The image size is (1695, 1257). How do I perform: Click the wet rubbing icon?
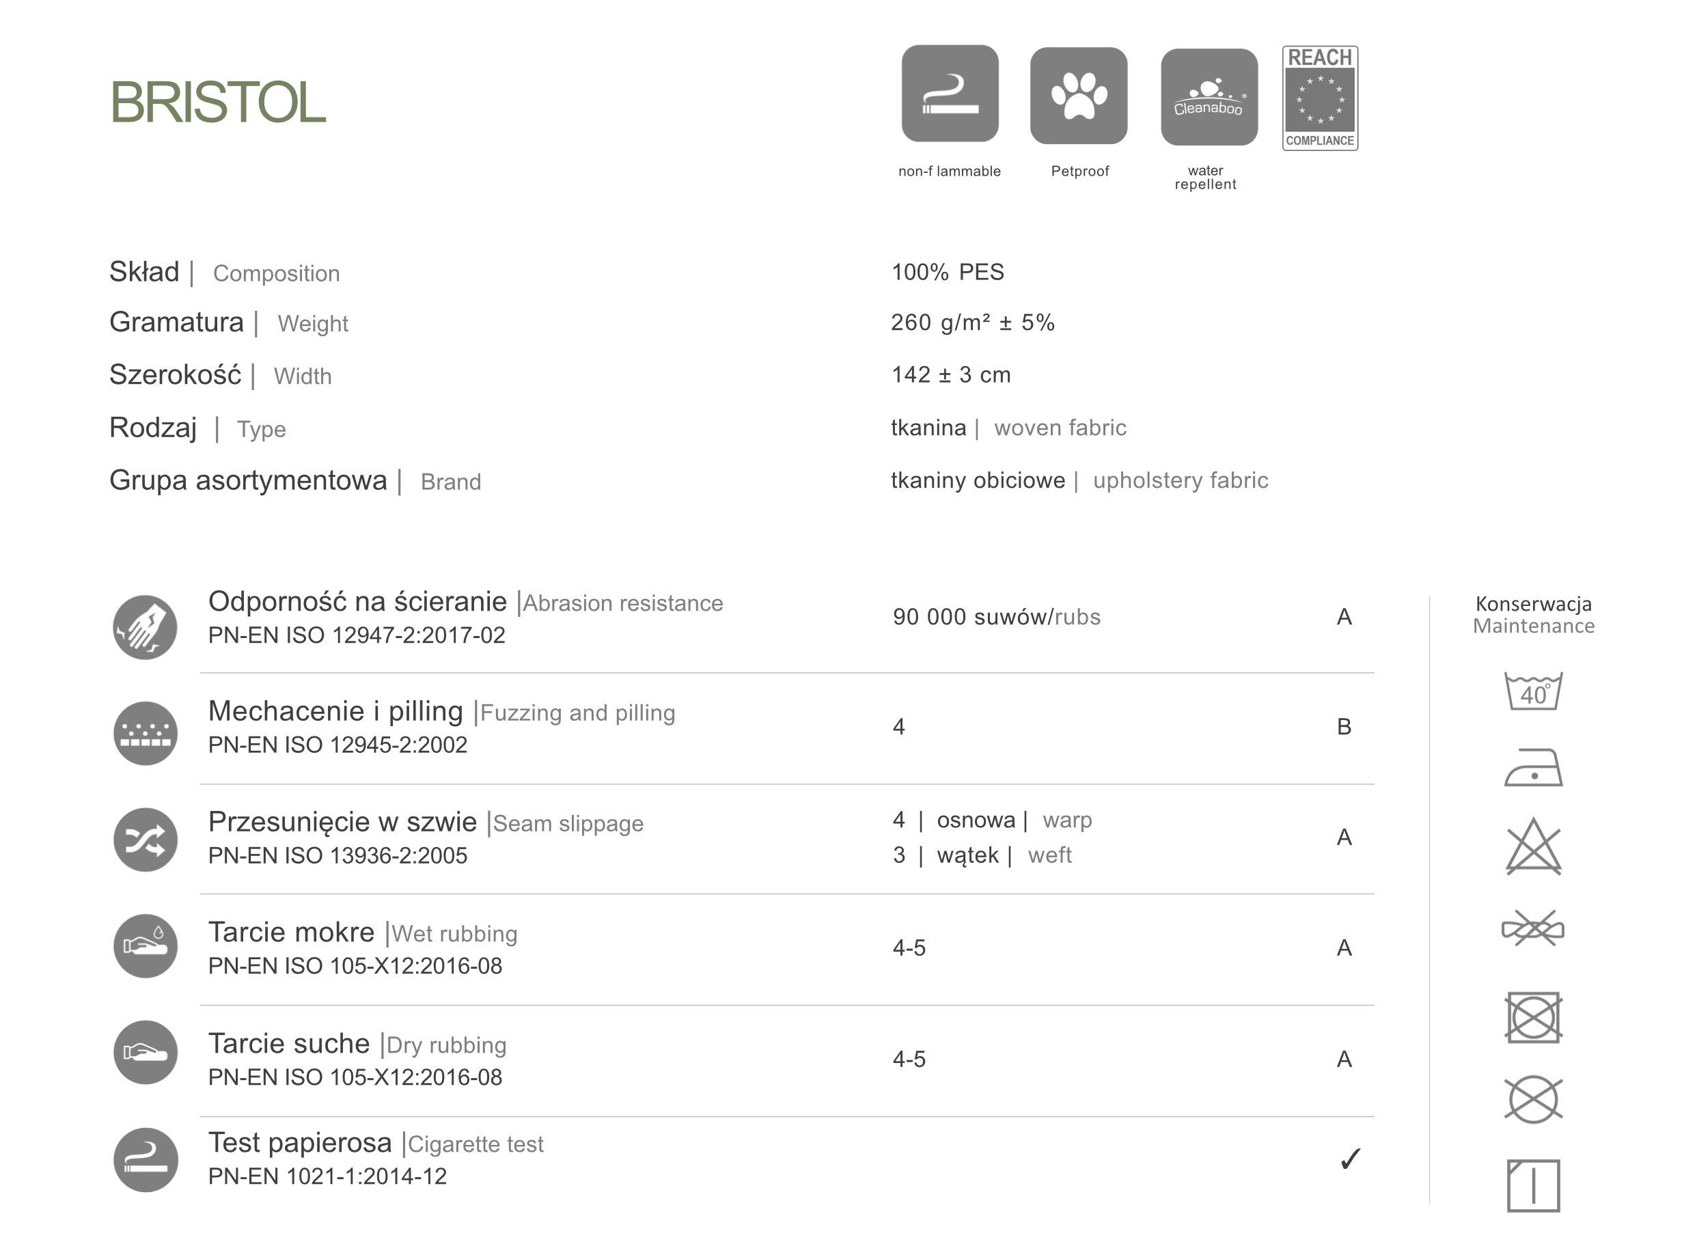pos(146,945)
